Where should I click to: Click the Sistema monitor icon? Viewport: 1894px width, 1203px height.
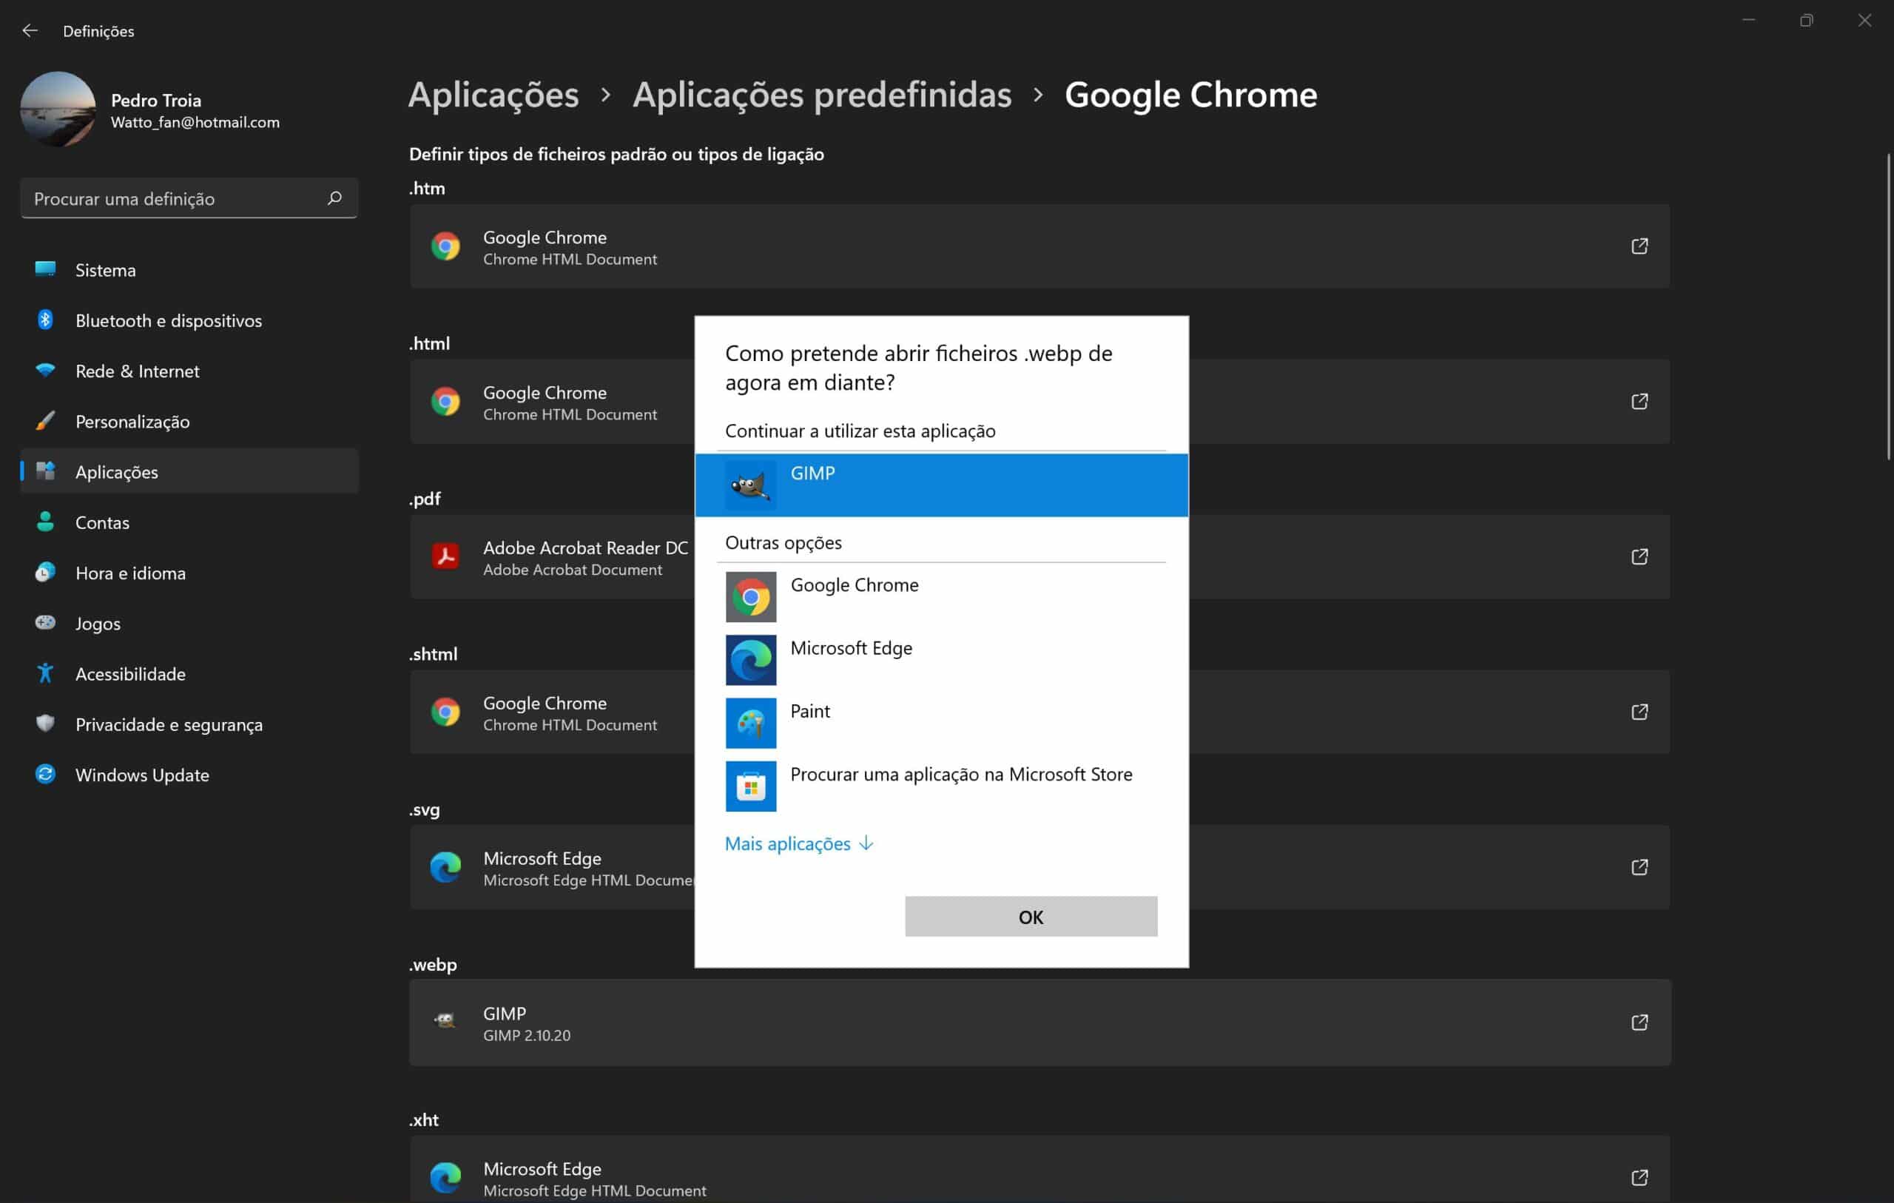46,269
